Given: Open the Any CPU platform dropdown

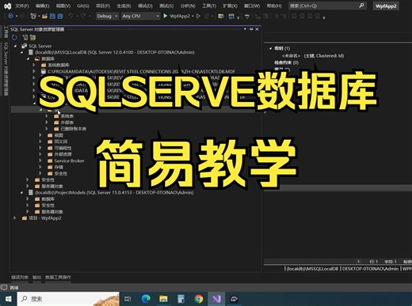Looking at the screenshot, I should 140,16.
